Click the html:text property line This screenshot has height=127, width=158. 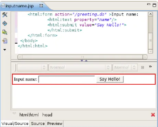coord(82,20)
